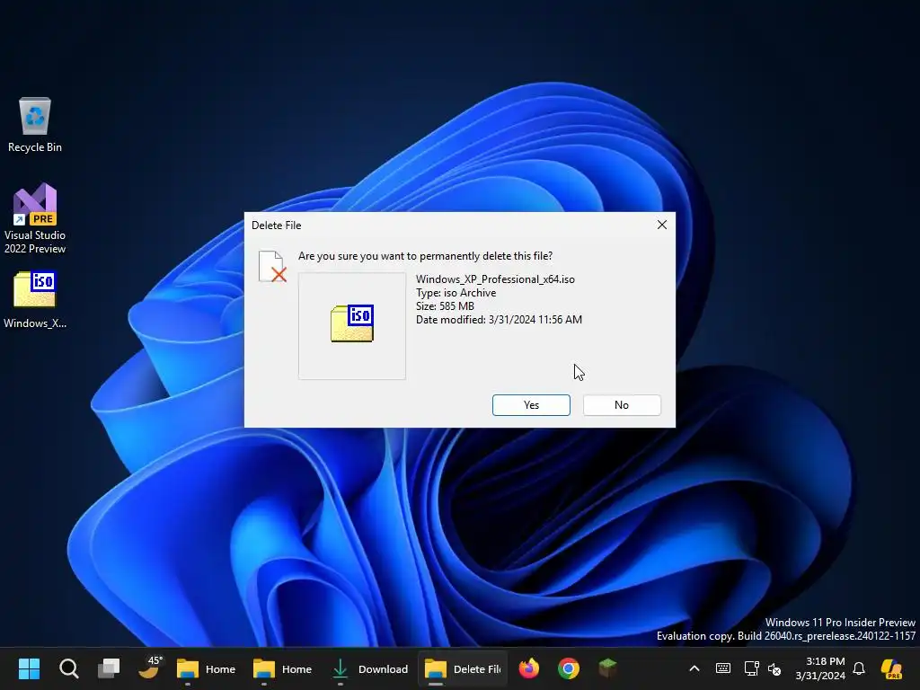Open the notifications bell icon
The image size is (920, 690).
[859, 668]
